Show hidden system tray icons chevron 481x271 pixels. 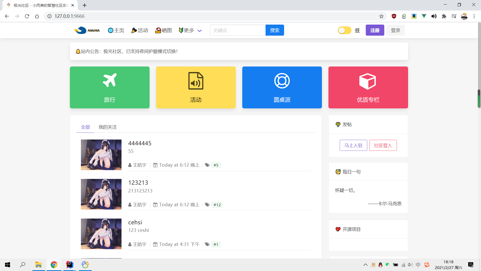[365, 265]
